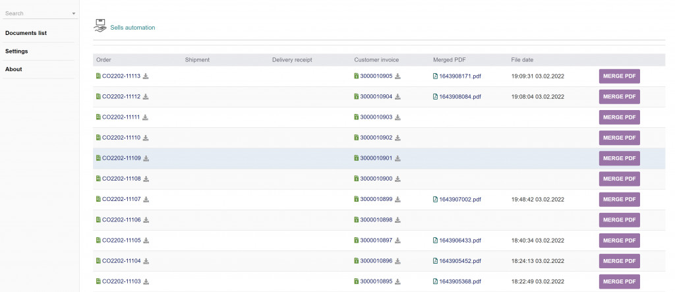Click Sells automation logo icon

click(x=100, y=26)
